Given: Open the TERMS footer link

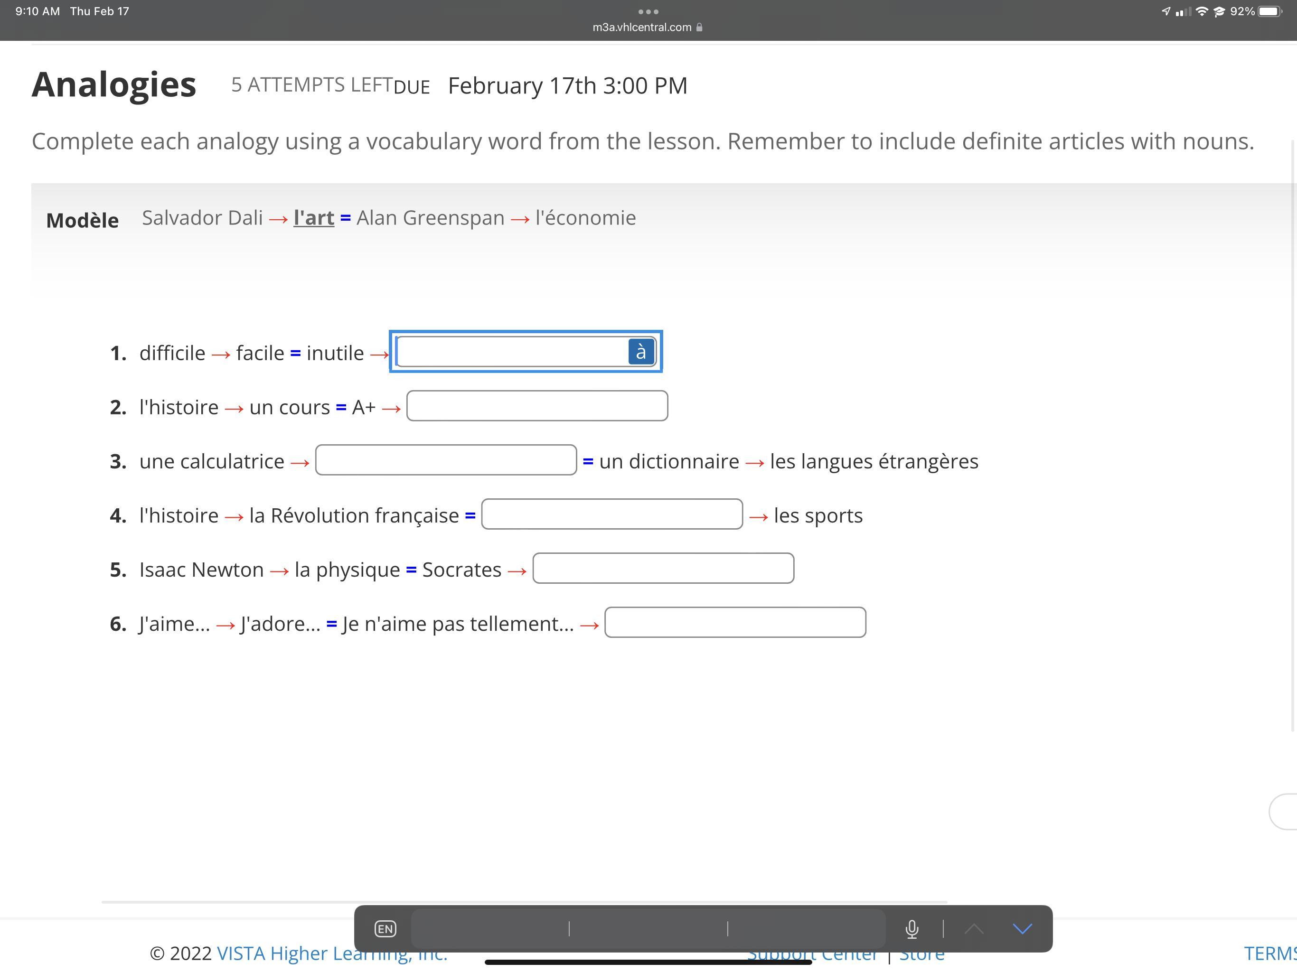Looking at the screenshot, I should [x=1269, y=954].
